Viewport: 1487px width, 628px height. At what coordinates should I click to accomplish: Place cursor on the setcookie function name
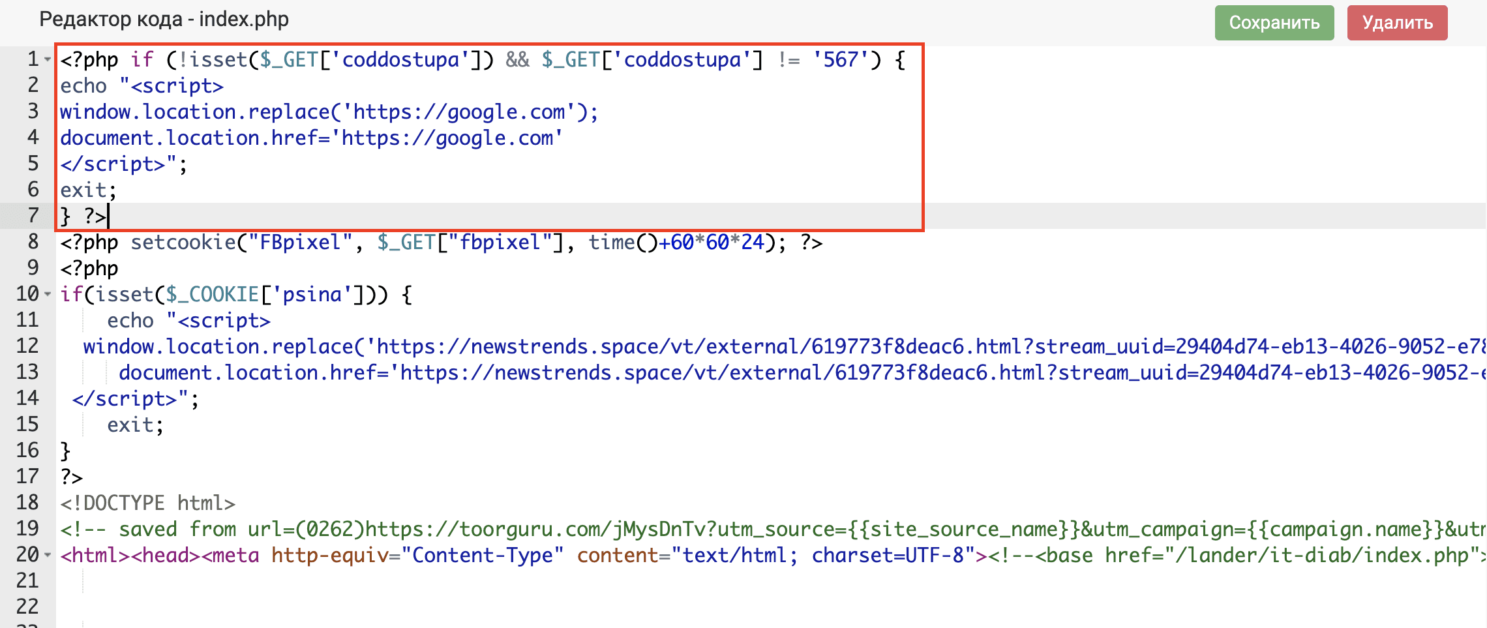(x=183, y=243)
